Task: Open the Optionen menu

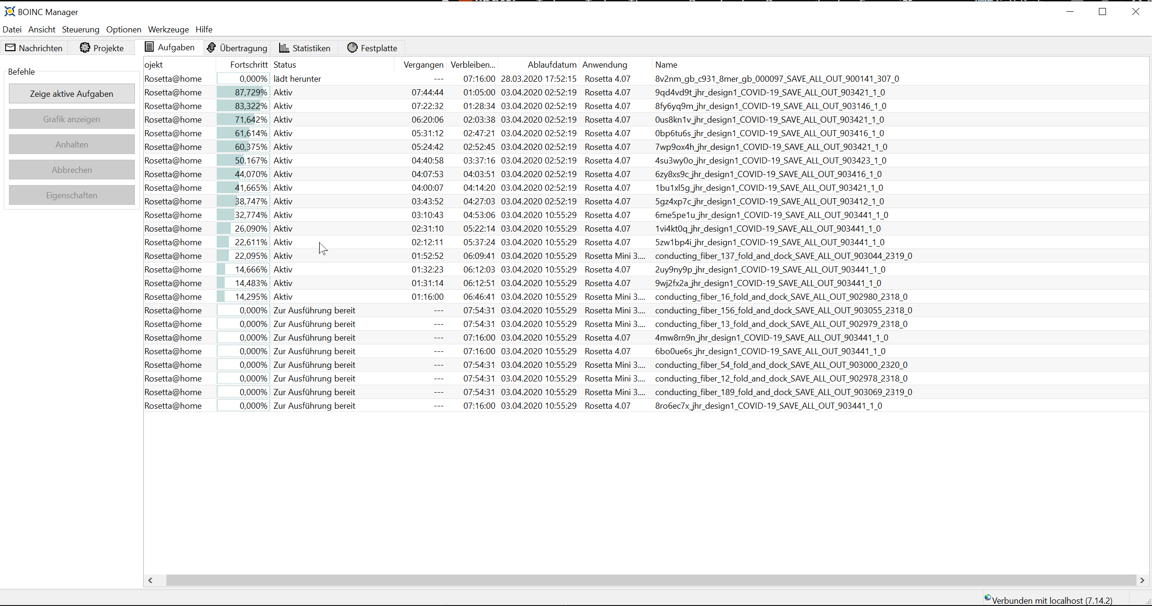Action: (124, 29)
